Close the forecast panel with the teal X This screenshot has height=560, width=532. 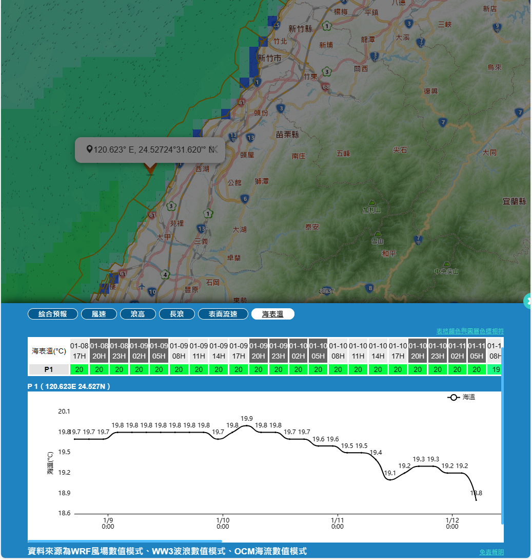(527, 301)
